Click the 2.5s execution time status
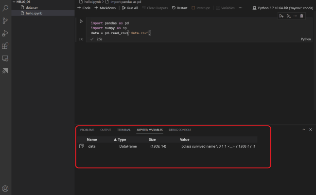316x195 pixels. (99, 39)
